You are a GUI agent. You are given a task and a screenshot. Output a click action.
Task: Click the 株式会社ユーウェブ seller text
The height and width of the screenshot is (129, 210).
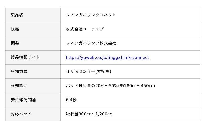(x=85, y=29)
